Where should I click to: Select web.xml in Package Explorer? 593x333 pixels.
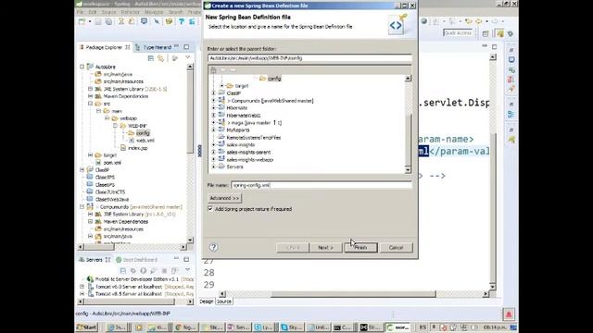click(x=145, y=141)
